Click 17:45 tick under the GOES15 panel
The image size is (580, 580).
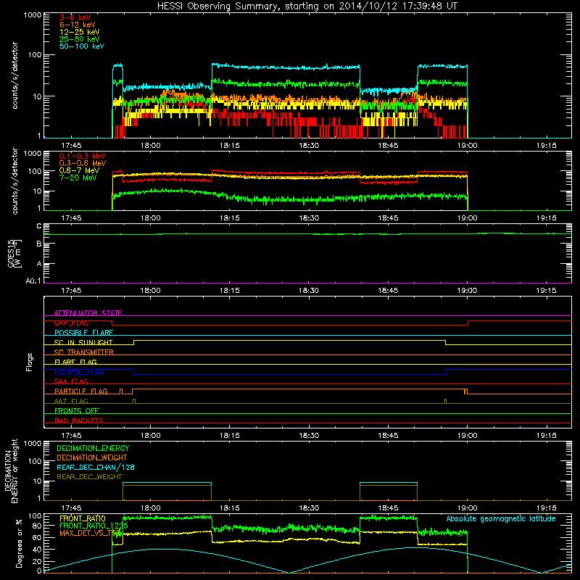pyautogui.click(x=71, y=291)
